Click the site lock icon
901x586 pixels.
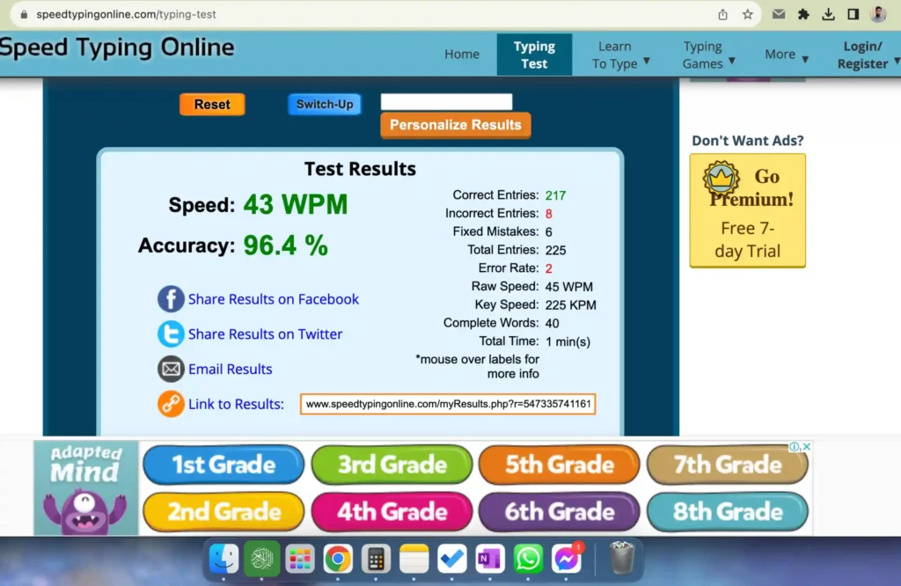pos(24,14)
